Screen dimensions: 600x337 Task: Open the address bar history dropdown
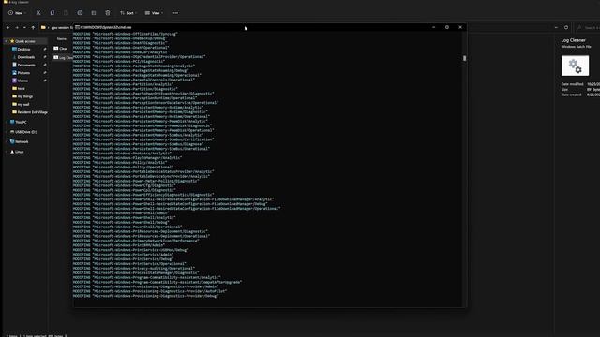556,27
